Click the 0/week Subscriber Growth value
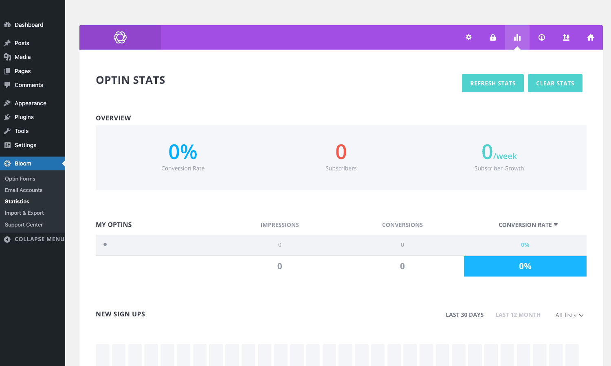The width and height of the screenshot is (611, 366). (x=499, y=152)
